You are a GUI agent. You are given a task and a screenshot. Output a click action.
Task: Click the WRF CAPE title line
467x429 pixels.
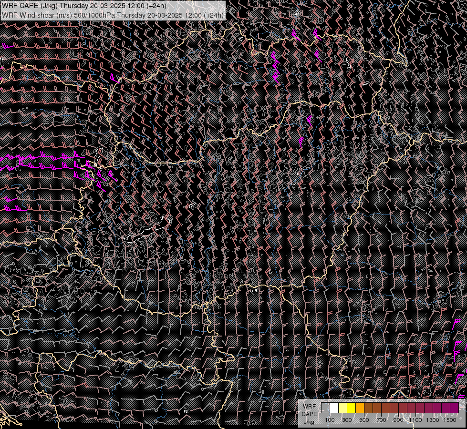(84, 6)
